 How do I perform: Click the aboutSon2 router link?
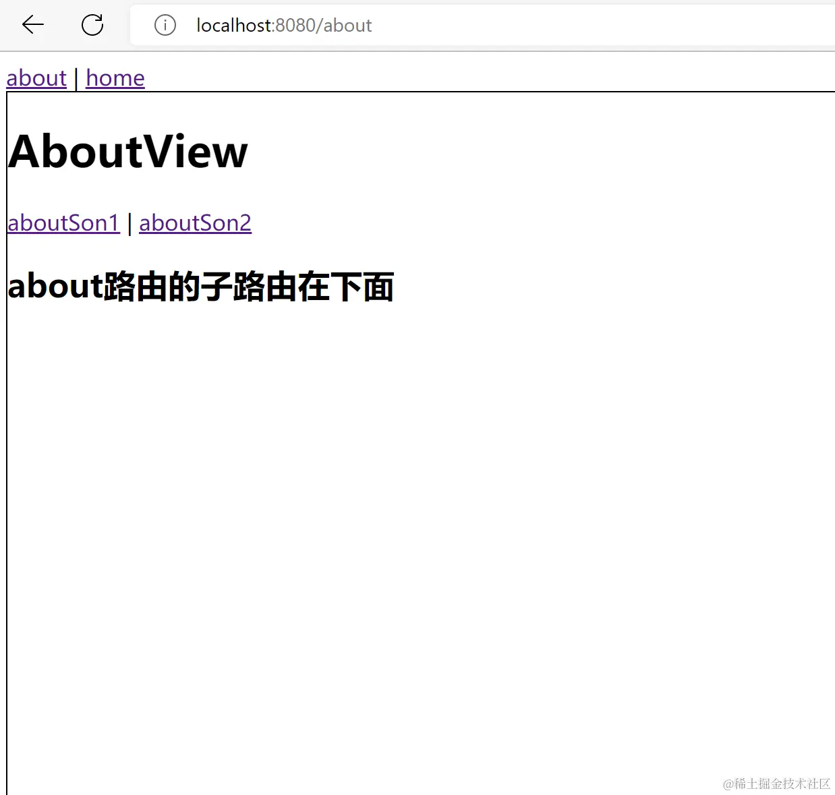point(194,223)
